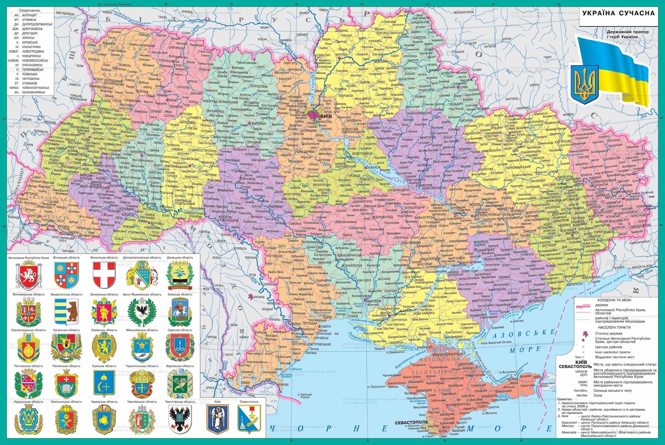Click the "Інші населені пункти" legend entry
This screenshot has height=445, width=665.
click(x=613, y=352)
